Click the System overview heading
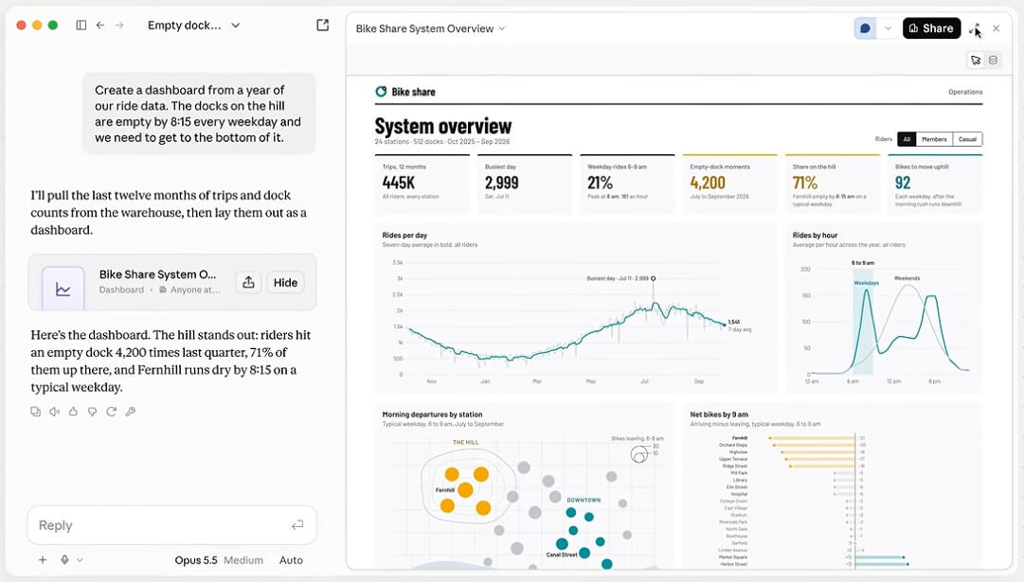Image resolution: width=1024 pixels, height=582 pixels. [442, 126]
